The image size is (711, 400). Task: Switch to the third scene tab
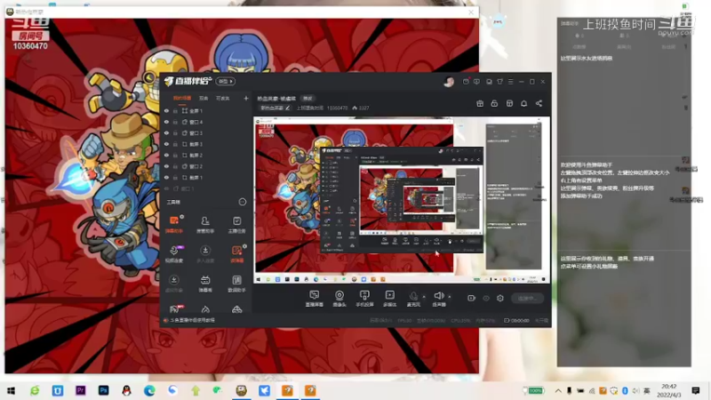click(x=223, y=98)
